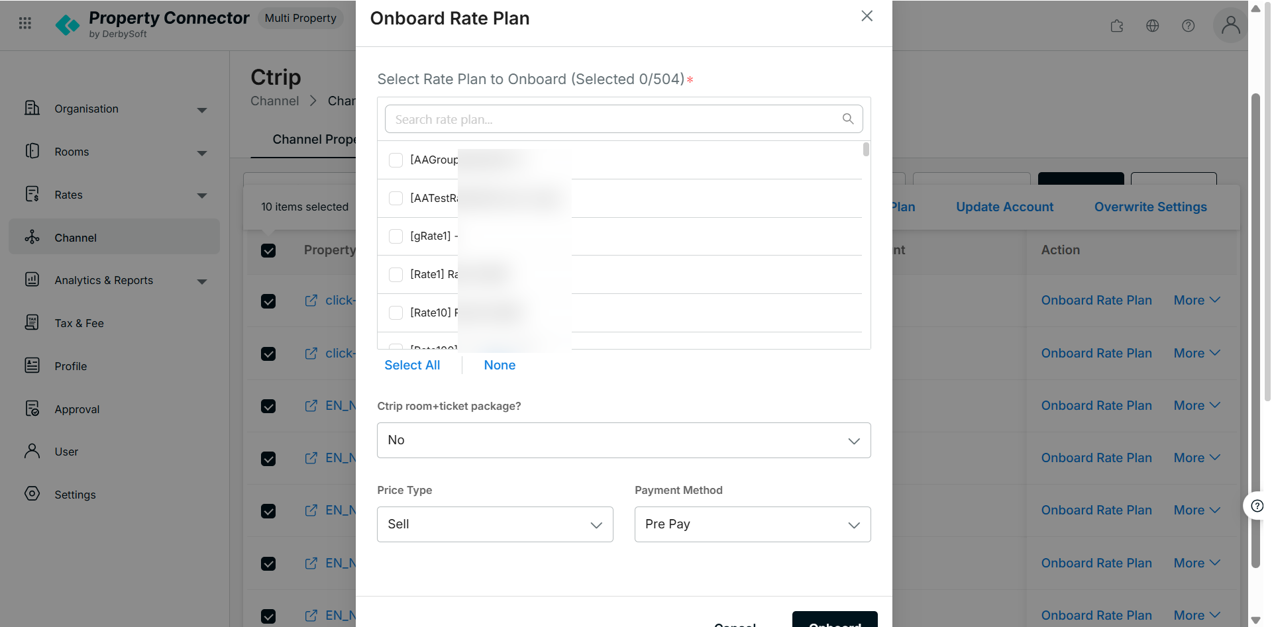
Task: Click the Action column header
Action: tap(1060, 250)
